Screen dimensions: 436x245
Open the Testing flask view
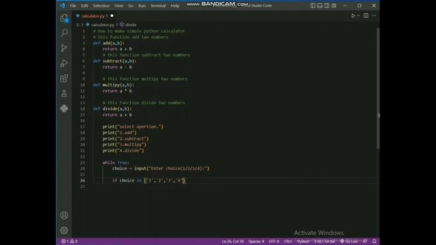coord(64,93)
